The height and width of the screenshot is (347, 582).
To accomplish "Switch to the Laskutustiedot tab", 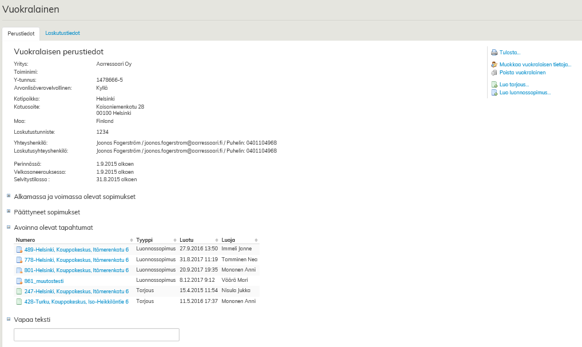I will (x=62, y=33).
